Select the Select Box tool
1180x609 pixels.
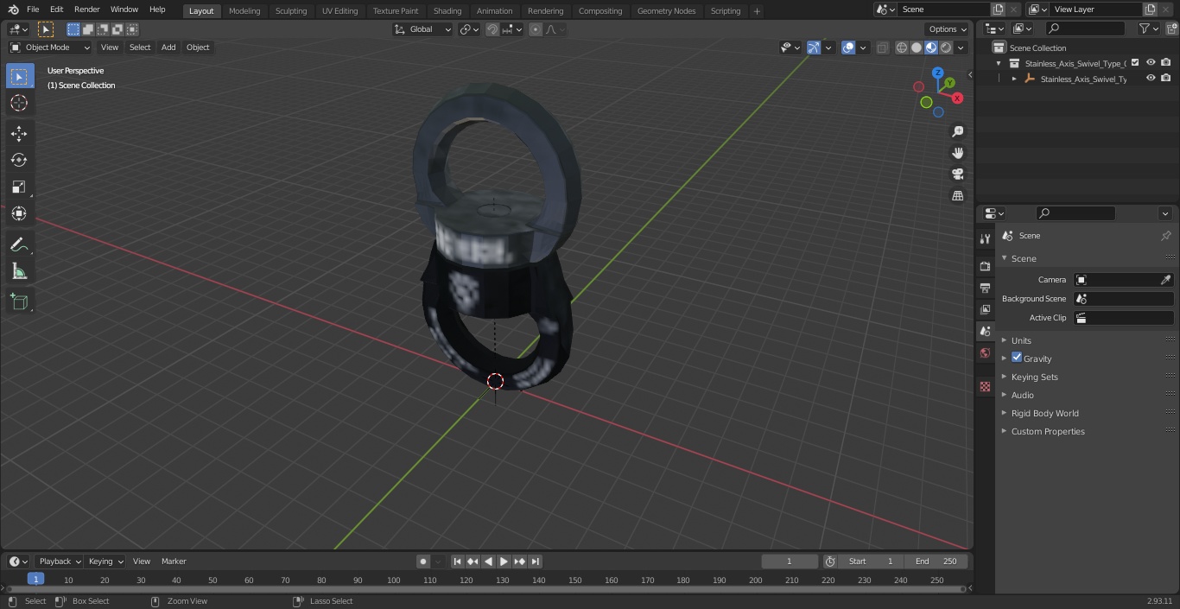coord(19,76)
